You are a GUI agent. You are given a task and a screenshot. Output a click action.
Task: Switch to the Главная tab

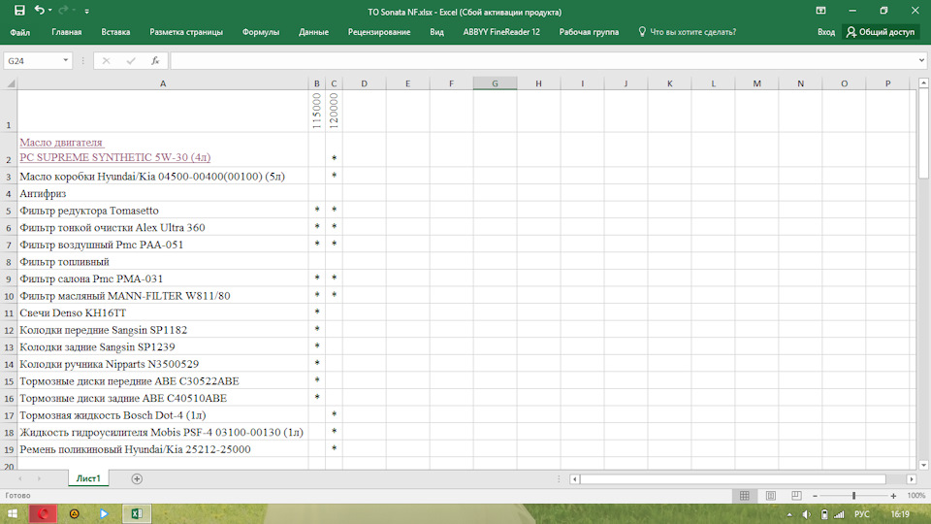(x=67, y=32)
